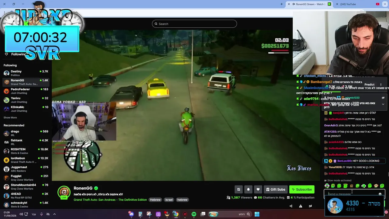Click BenLavi90 username in chat
The width and height of the screenshot is (389, 219).
(x=344, y=161)
